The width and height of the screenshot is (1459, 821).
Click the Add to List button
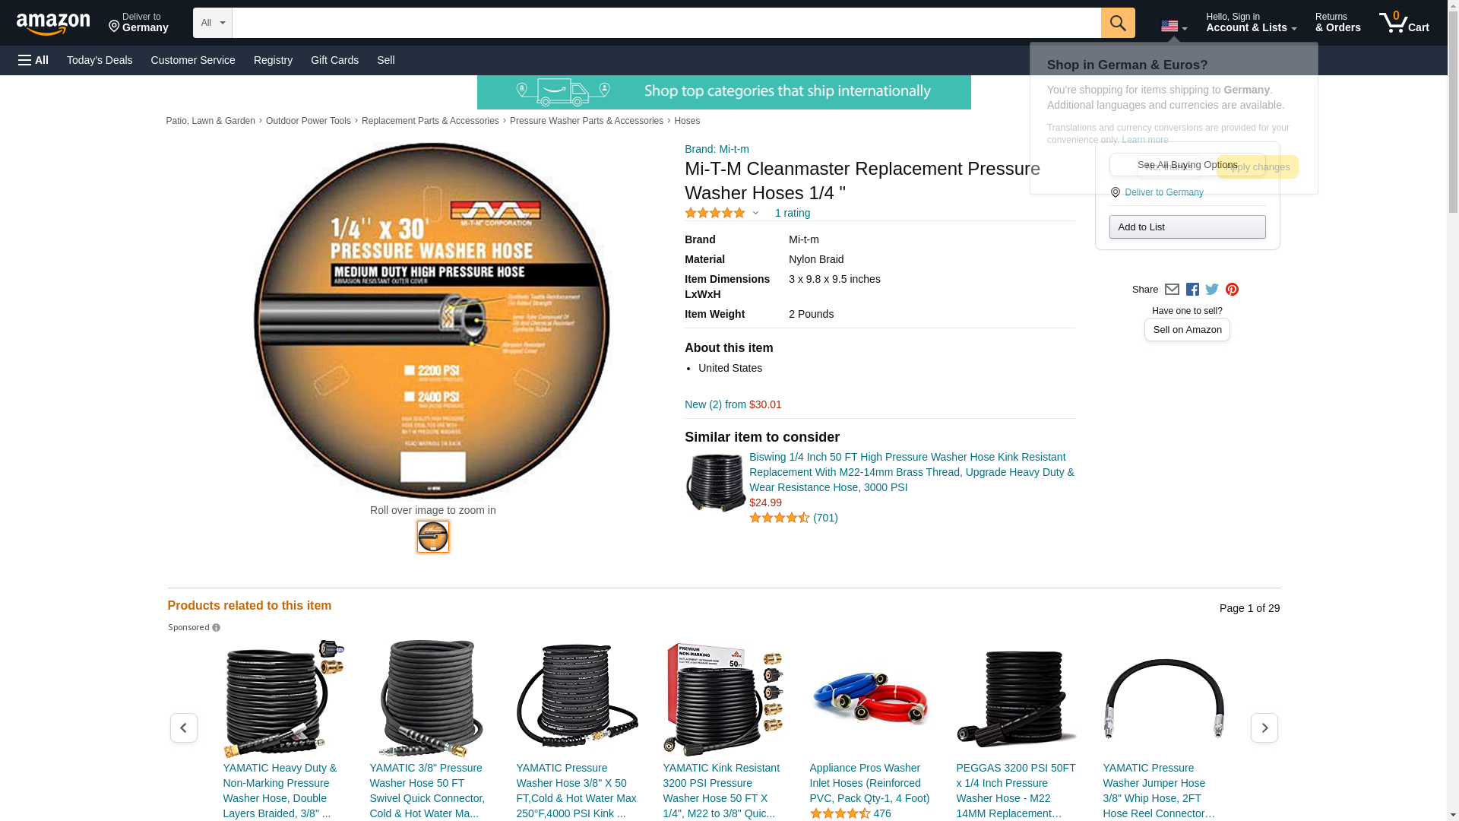1187,227
